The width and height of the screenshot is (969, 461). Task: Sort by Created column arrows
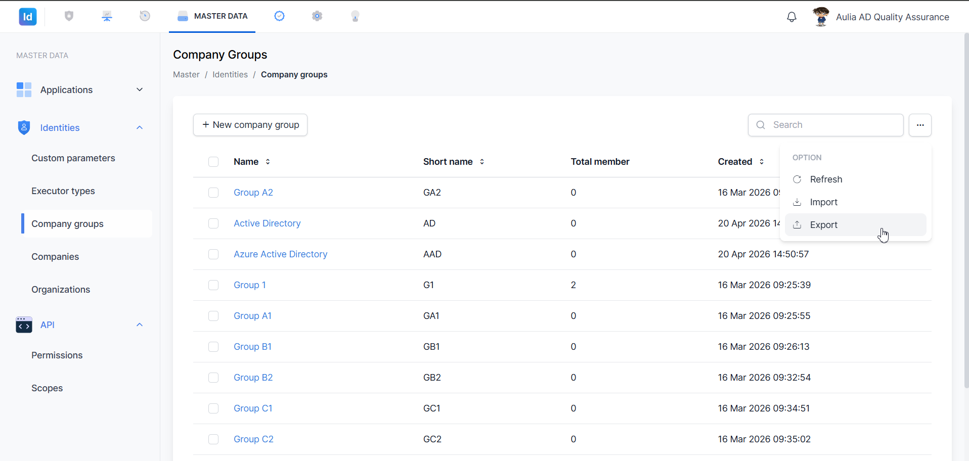pos(762,162)
